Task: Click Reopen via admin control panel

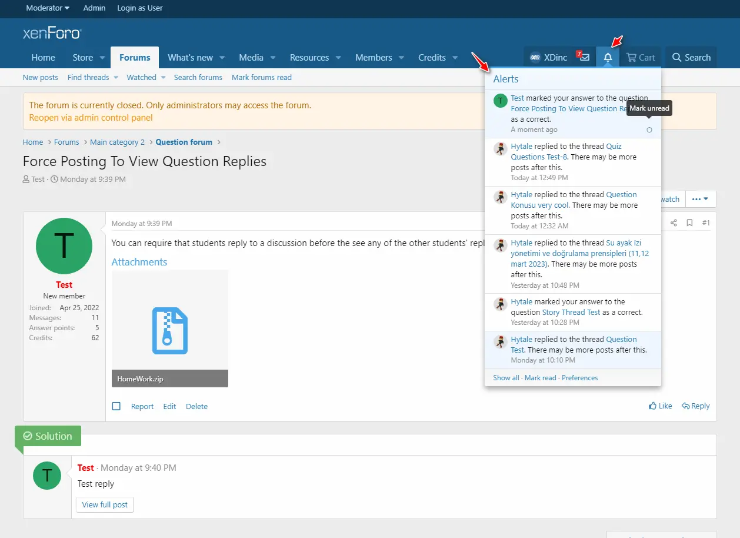Action: [x=91, y=118]
